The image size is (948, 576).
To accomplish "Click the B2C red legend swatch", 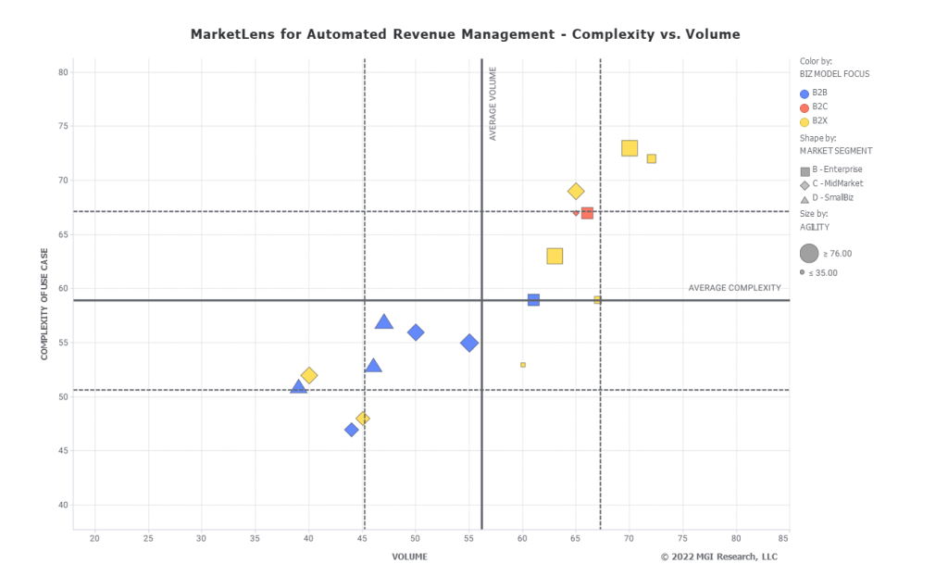I will pyautogui.click(x=805, y=107).
